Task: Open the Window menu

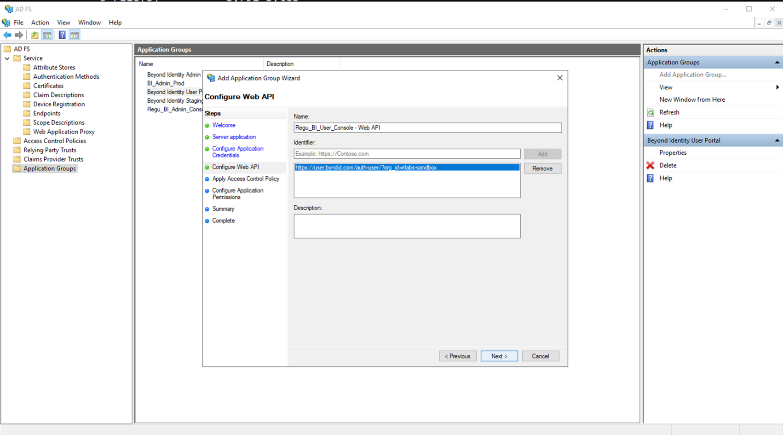Action: pos(89,23)
